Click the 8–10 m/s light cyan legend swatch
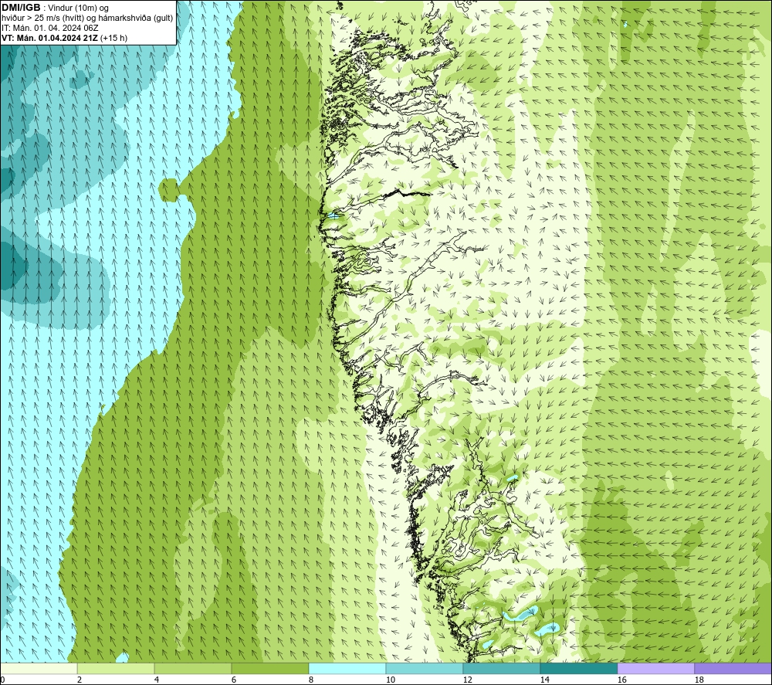The height and width of the screenshot is (685, 772). pyautogui.click(x=347, y=668)
